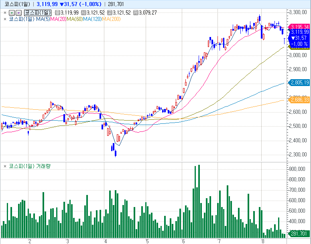Click the pink 3,195.34 price tag
This screenshot has width=311, height=244.
(x=299, y=27)
